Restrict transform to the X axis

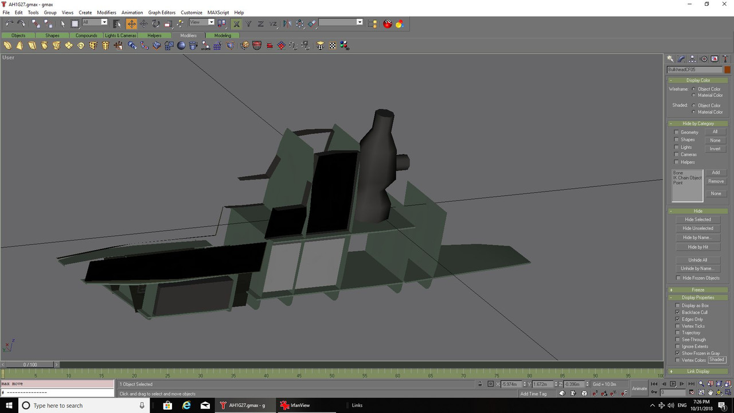pyautogui.click(x=236, y=24)
